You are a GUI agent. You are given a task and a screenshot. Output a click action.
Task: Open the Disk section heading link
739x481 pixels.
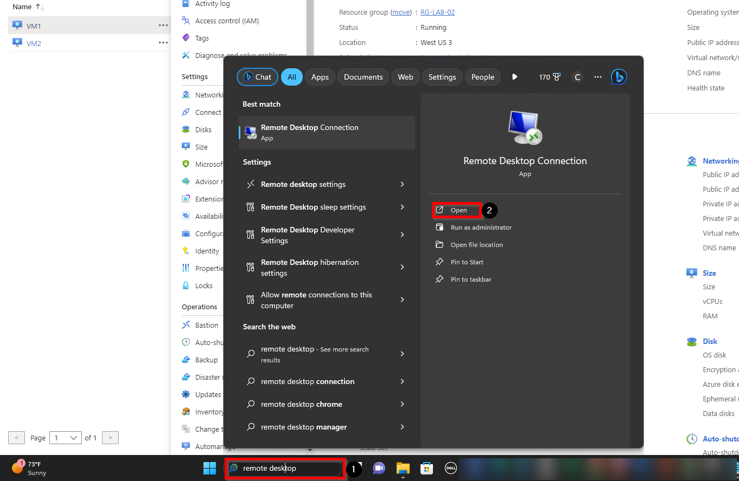point(710,341)
